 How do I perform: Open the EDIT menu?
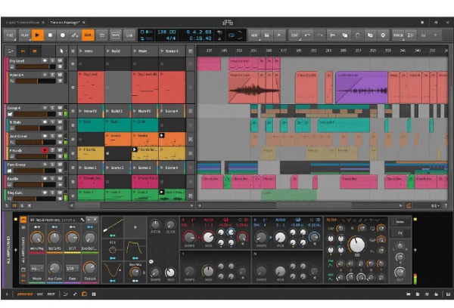pos(295,35)
